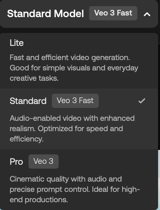The height and width of the screenshot is (210, 160).
Task: Click "Audio-enabled video with enhanced" description line
Action: [x=72, y=118]
